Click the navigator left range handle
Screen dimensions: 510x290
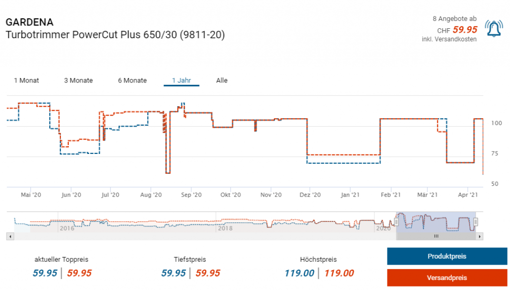point(396,221)
